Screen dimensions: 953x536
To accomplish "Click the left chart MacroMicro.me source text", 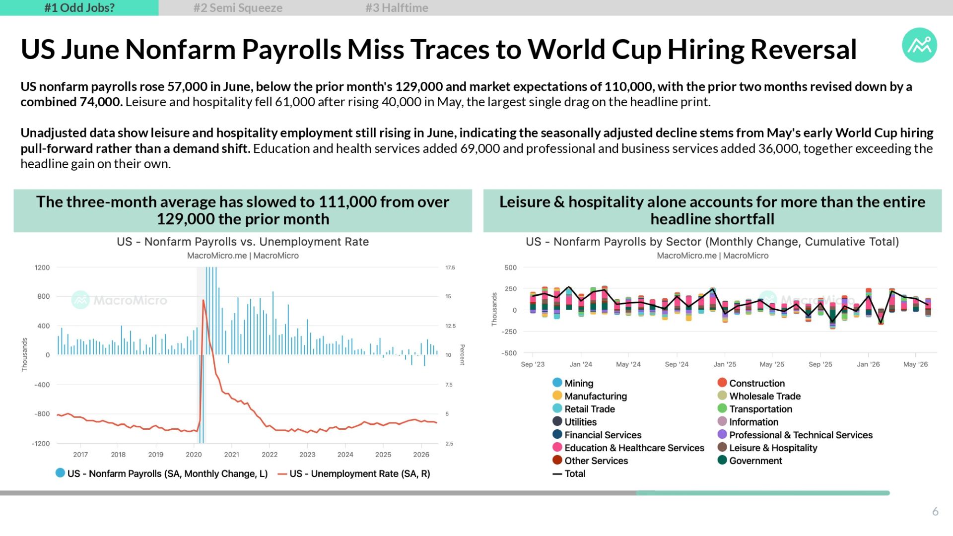I will (243, 256).
